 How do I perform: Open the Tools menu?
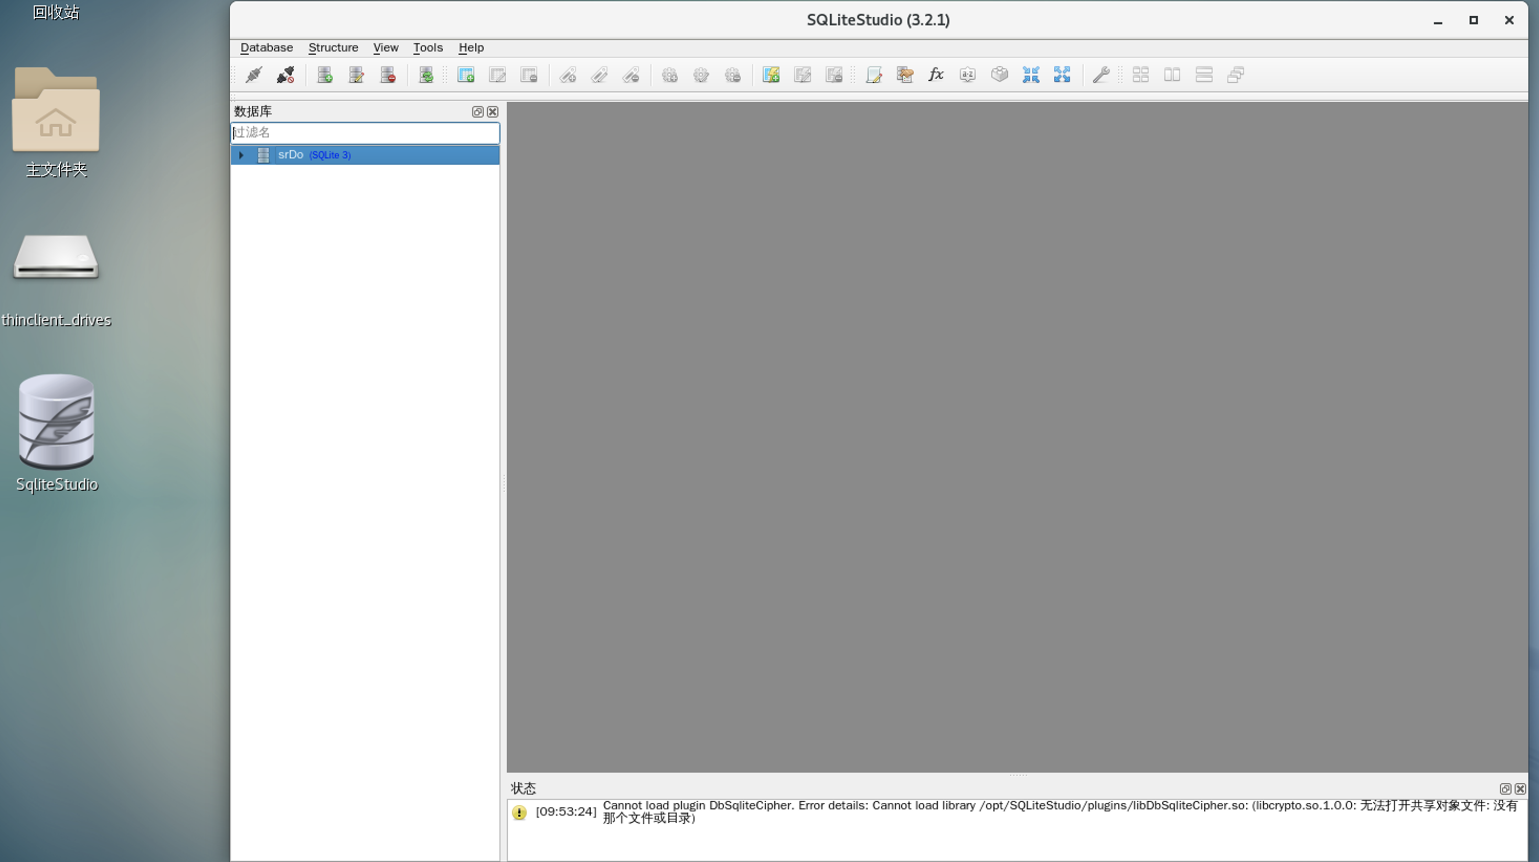[428, 48]
